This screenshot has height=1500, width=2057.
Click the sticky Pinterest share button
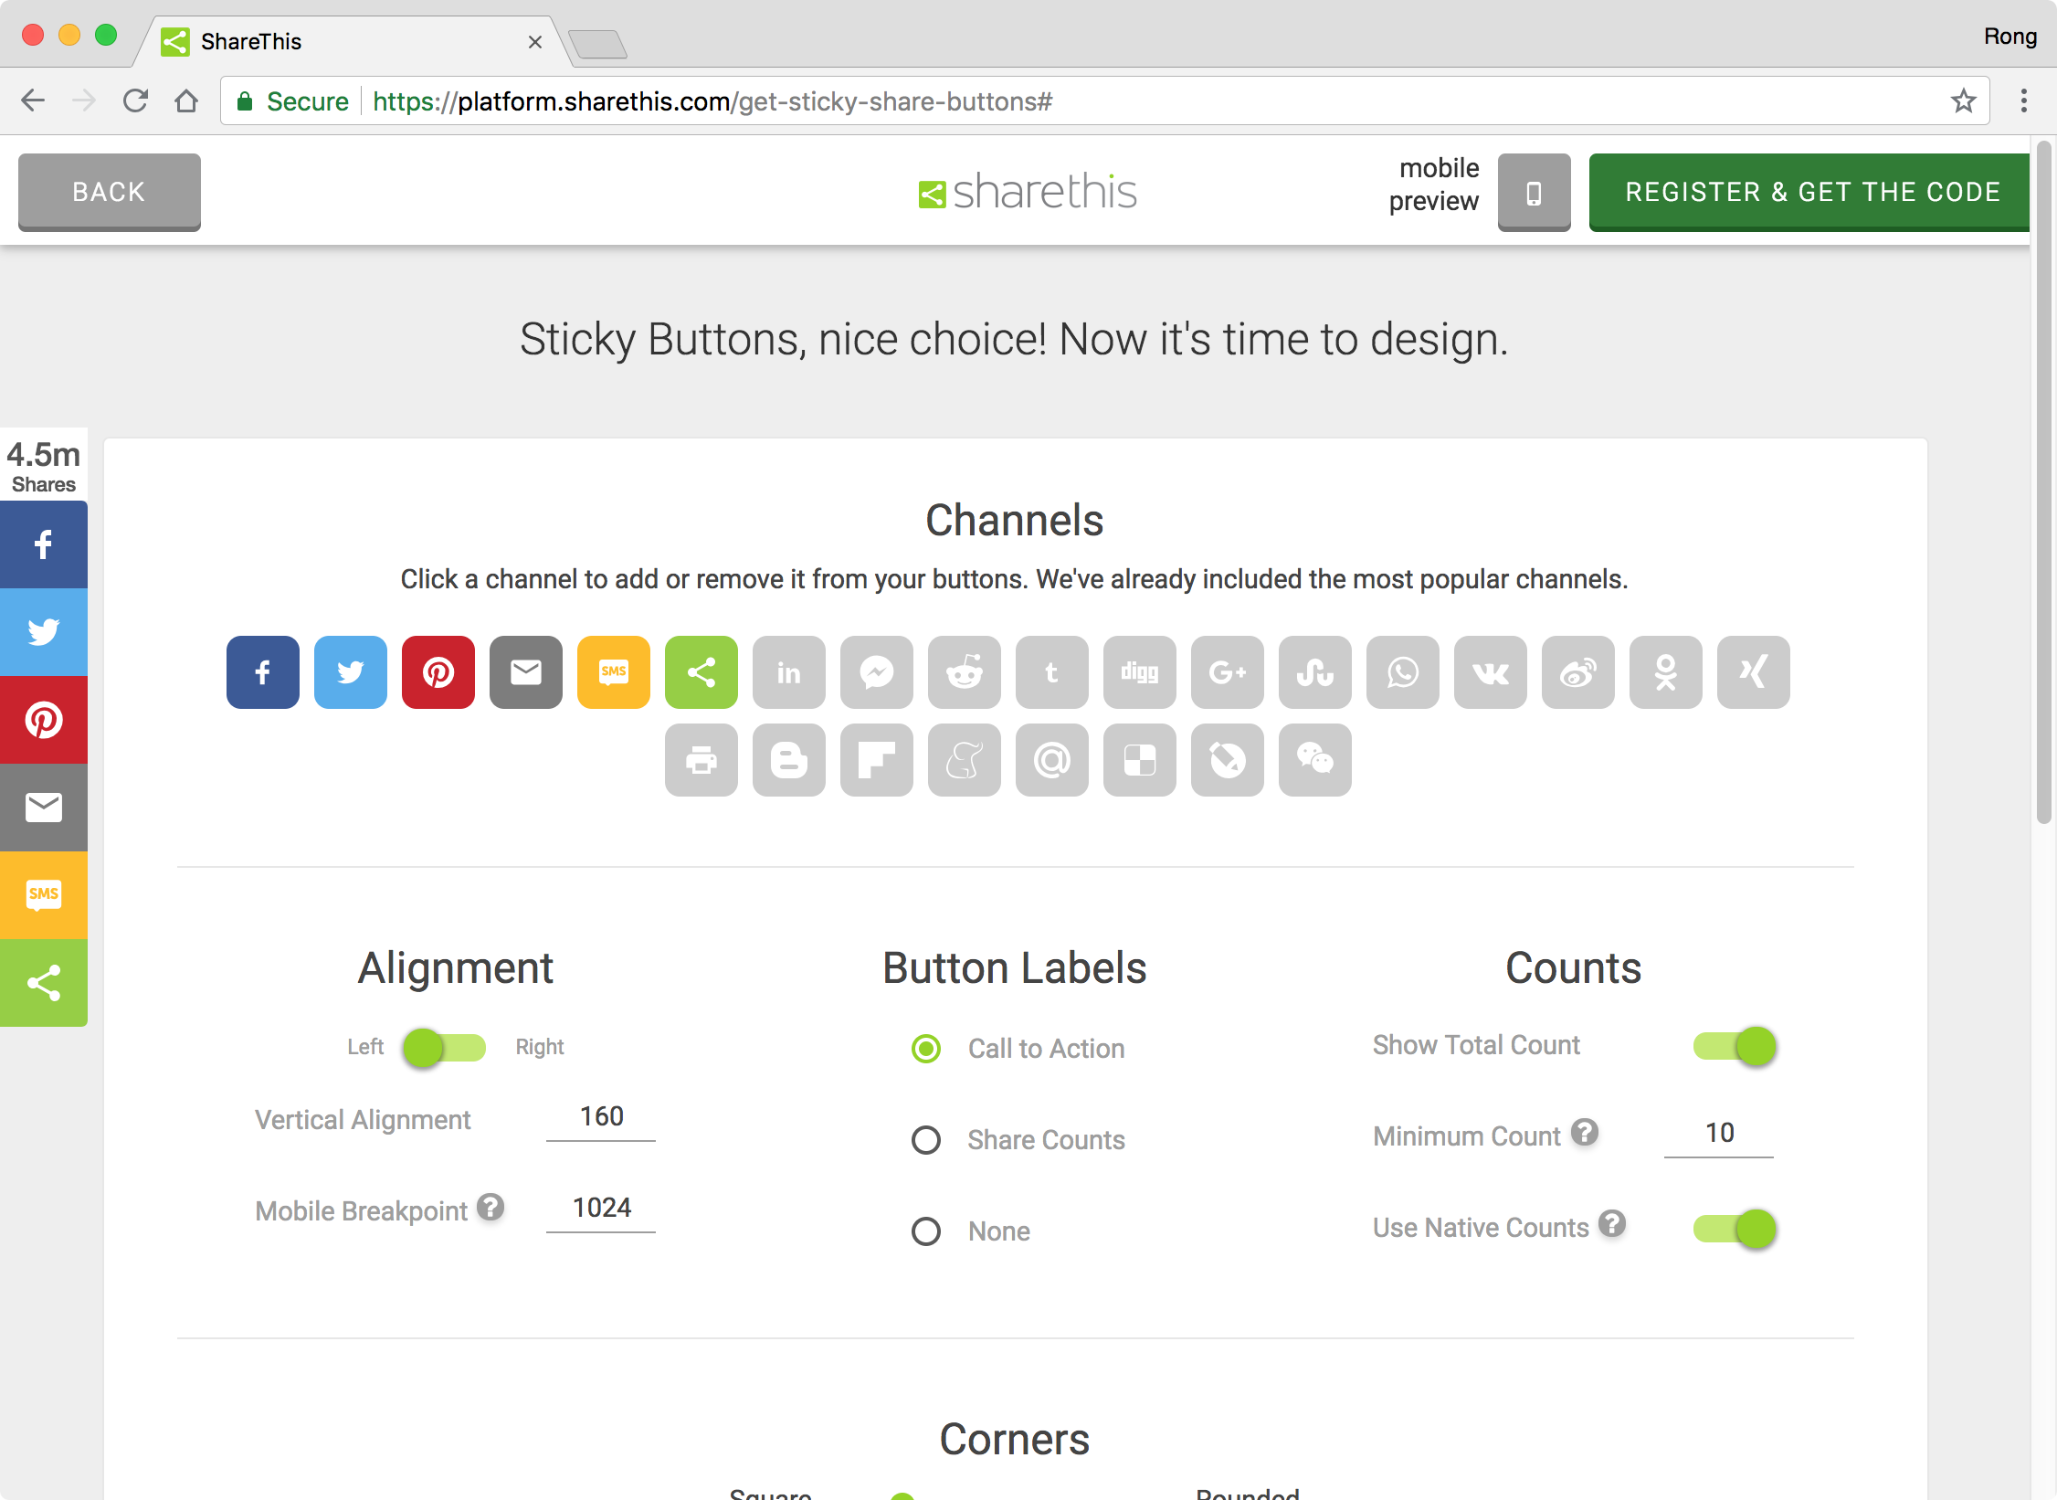[44, 720]
